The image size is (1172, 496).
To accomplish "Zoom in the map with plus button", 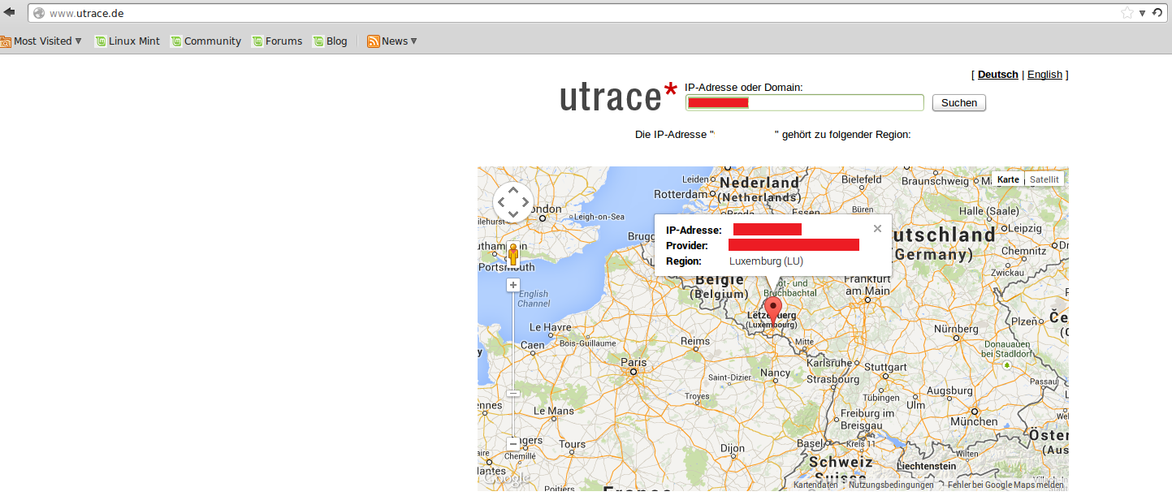I will coord(513,285).
